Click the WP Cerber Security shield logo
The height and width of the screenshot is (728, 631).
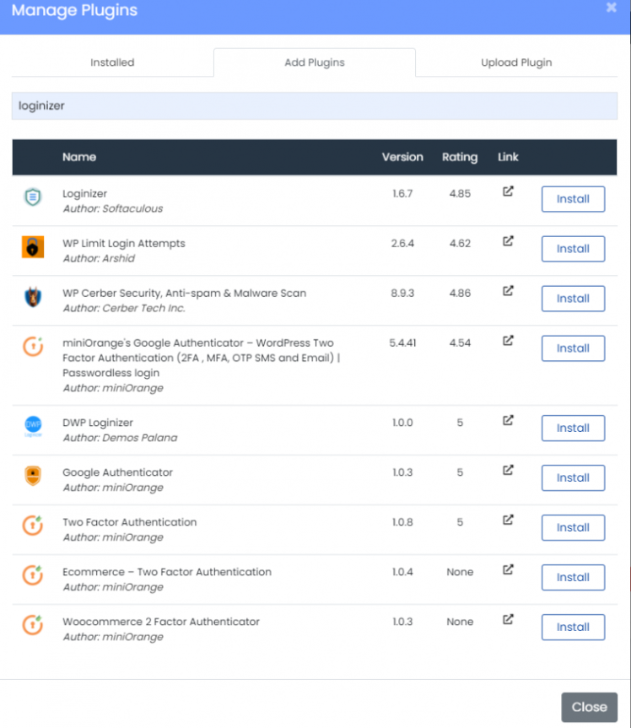(x=32, y=299)
